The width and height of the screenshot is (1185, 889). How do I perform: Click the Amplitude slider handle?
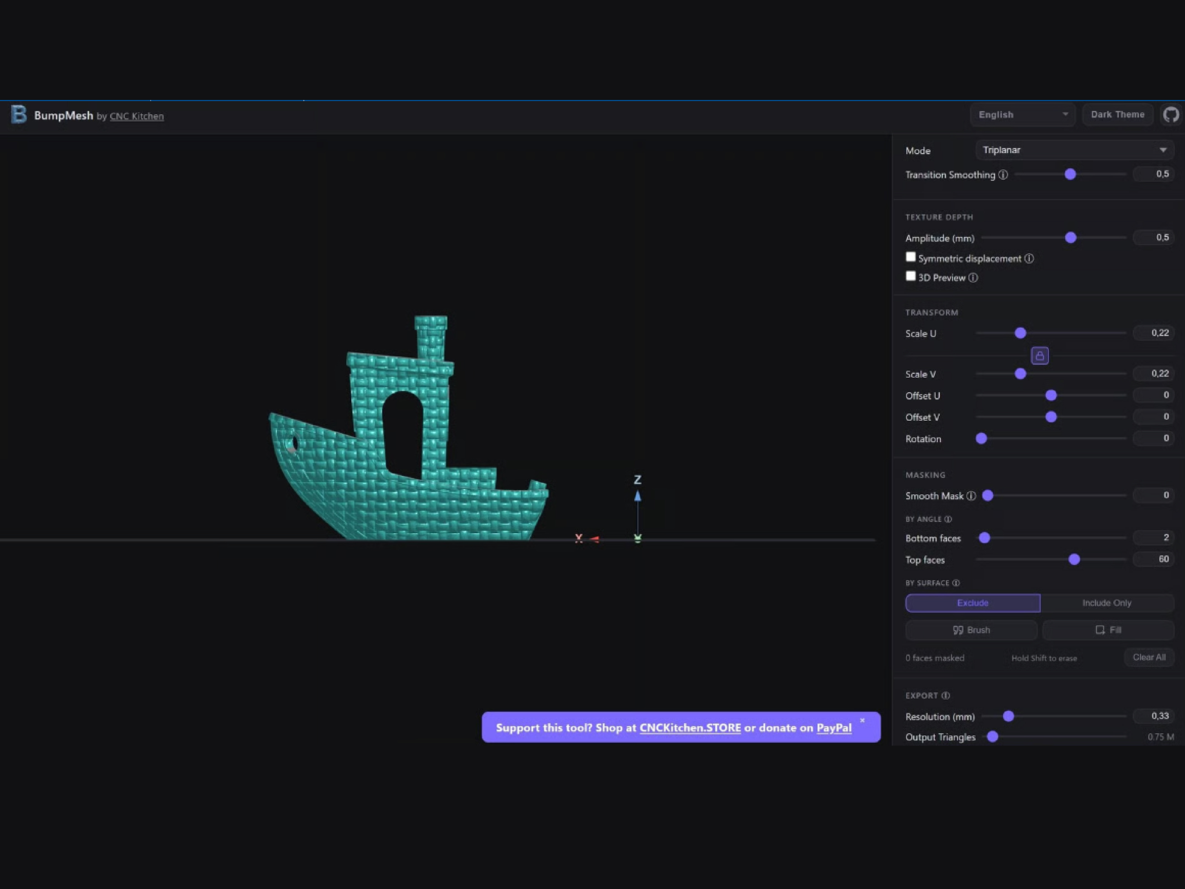[1070, 238]
